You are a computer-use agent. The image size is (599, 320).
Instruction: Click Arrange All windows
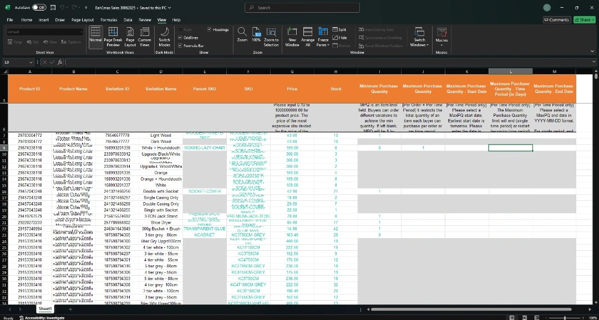tap(308, 35)
